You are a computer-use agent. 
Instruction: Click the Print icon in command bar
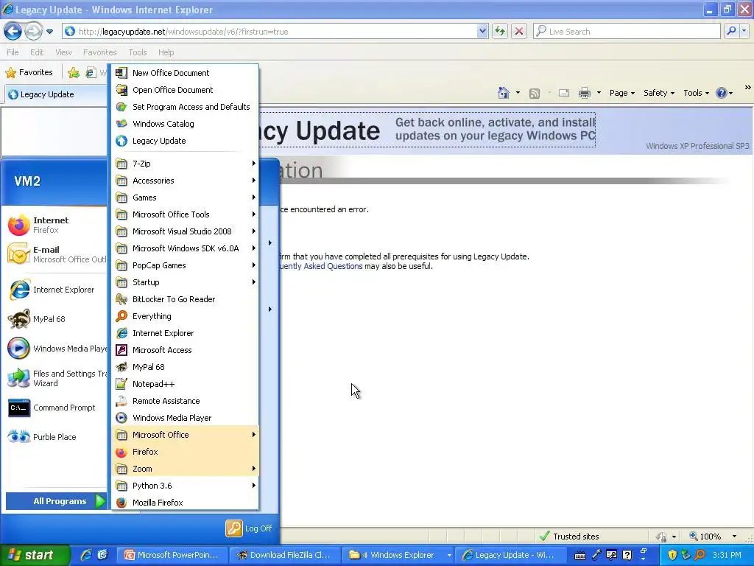585,93
